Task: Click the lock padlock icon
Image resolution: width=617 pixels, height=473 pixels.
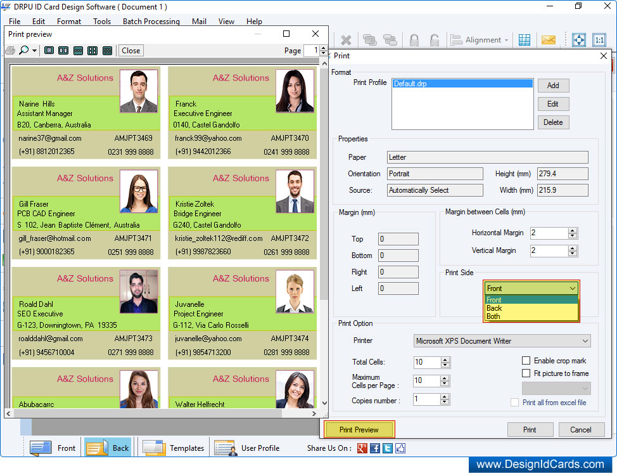Action: tap(414, 40)
